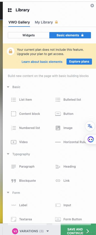Click the Blockquote quotation marks icon
This screenshot has width=96, height=235.
tap(14, 181)
